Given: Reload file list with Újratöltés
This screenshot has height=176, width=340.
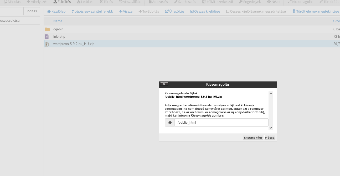Looking at the screenshot, I should pyautogui.click(x=175, y=12).
